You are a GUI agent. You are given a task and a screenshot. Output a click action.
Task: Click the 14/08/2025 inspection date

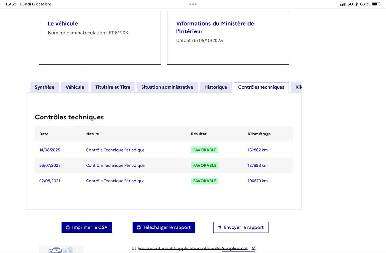click(50, 150)
